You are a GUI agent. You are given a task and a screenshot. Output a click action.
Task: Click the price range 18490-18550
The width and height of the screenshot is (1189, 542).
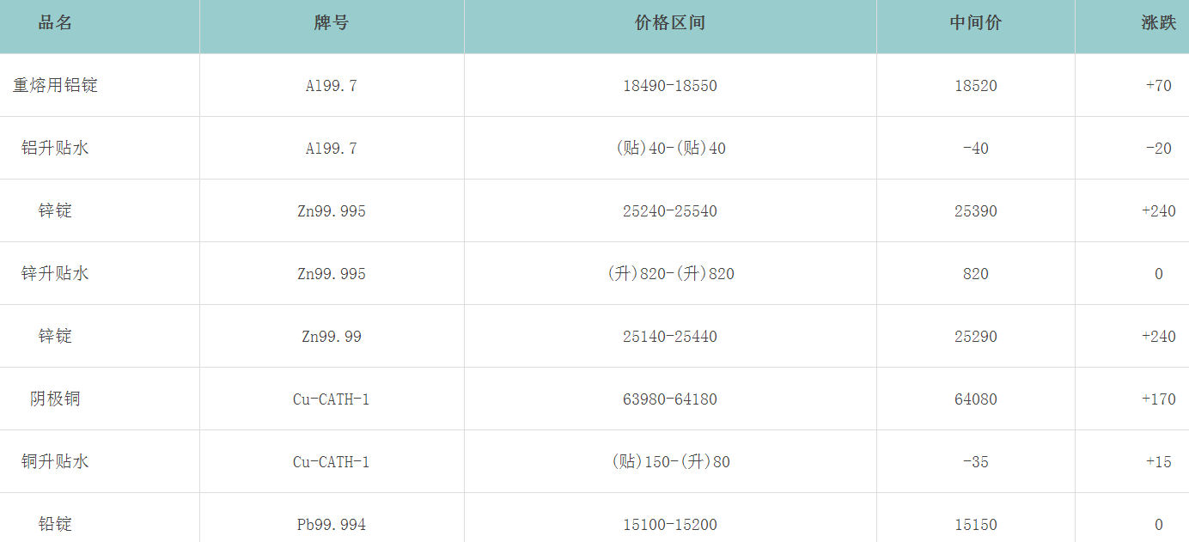[x=670, y=86]
